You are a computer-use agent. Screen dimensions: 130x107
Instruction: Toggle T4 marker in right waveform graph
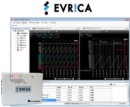(x=89, y=32)
